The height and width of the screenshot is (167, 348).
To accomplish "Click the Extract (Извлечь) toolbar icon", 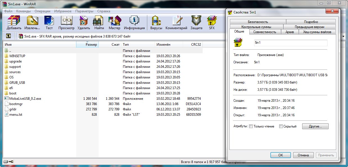I will (x=32, y=22).
